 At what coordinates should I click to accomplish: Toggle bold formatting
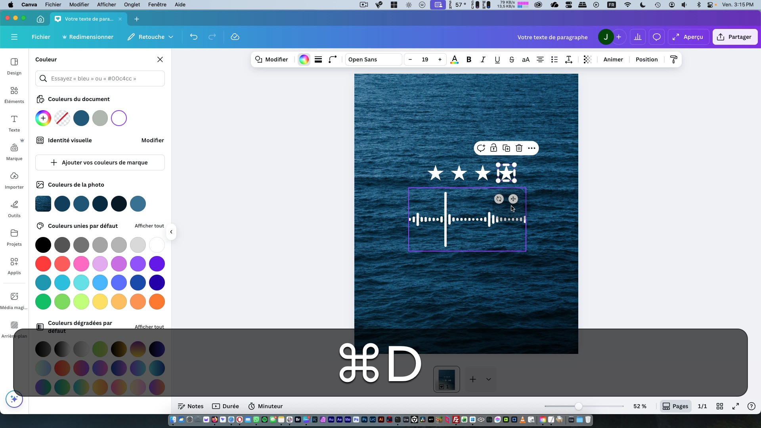pyautogui.click(x=469, y=59)
